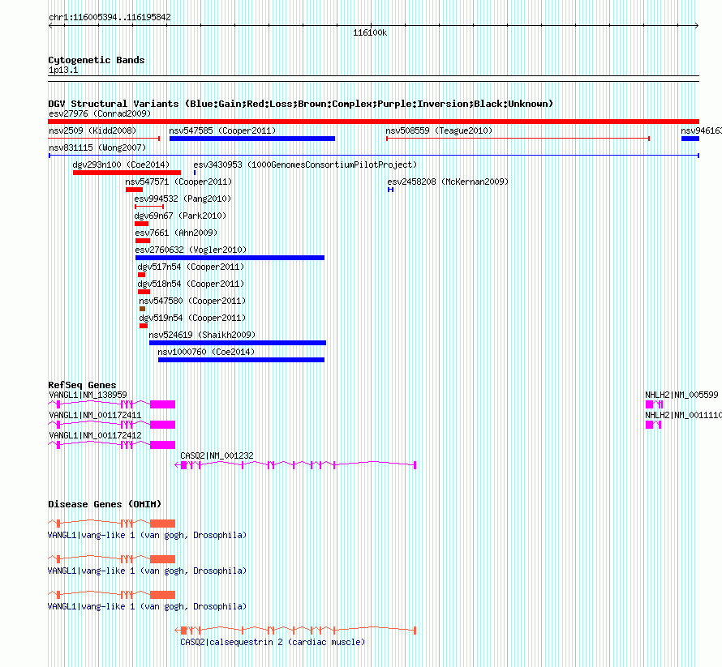Click the RefSeq Genes track title
The height and width of the screenshot is (667, 722).
(82, 385)
